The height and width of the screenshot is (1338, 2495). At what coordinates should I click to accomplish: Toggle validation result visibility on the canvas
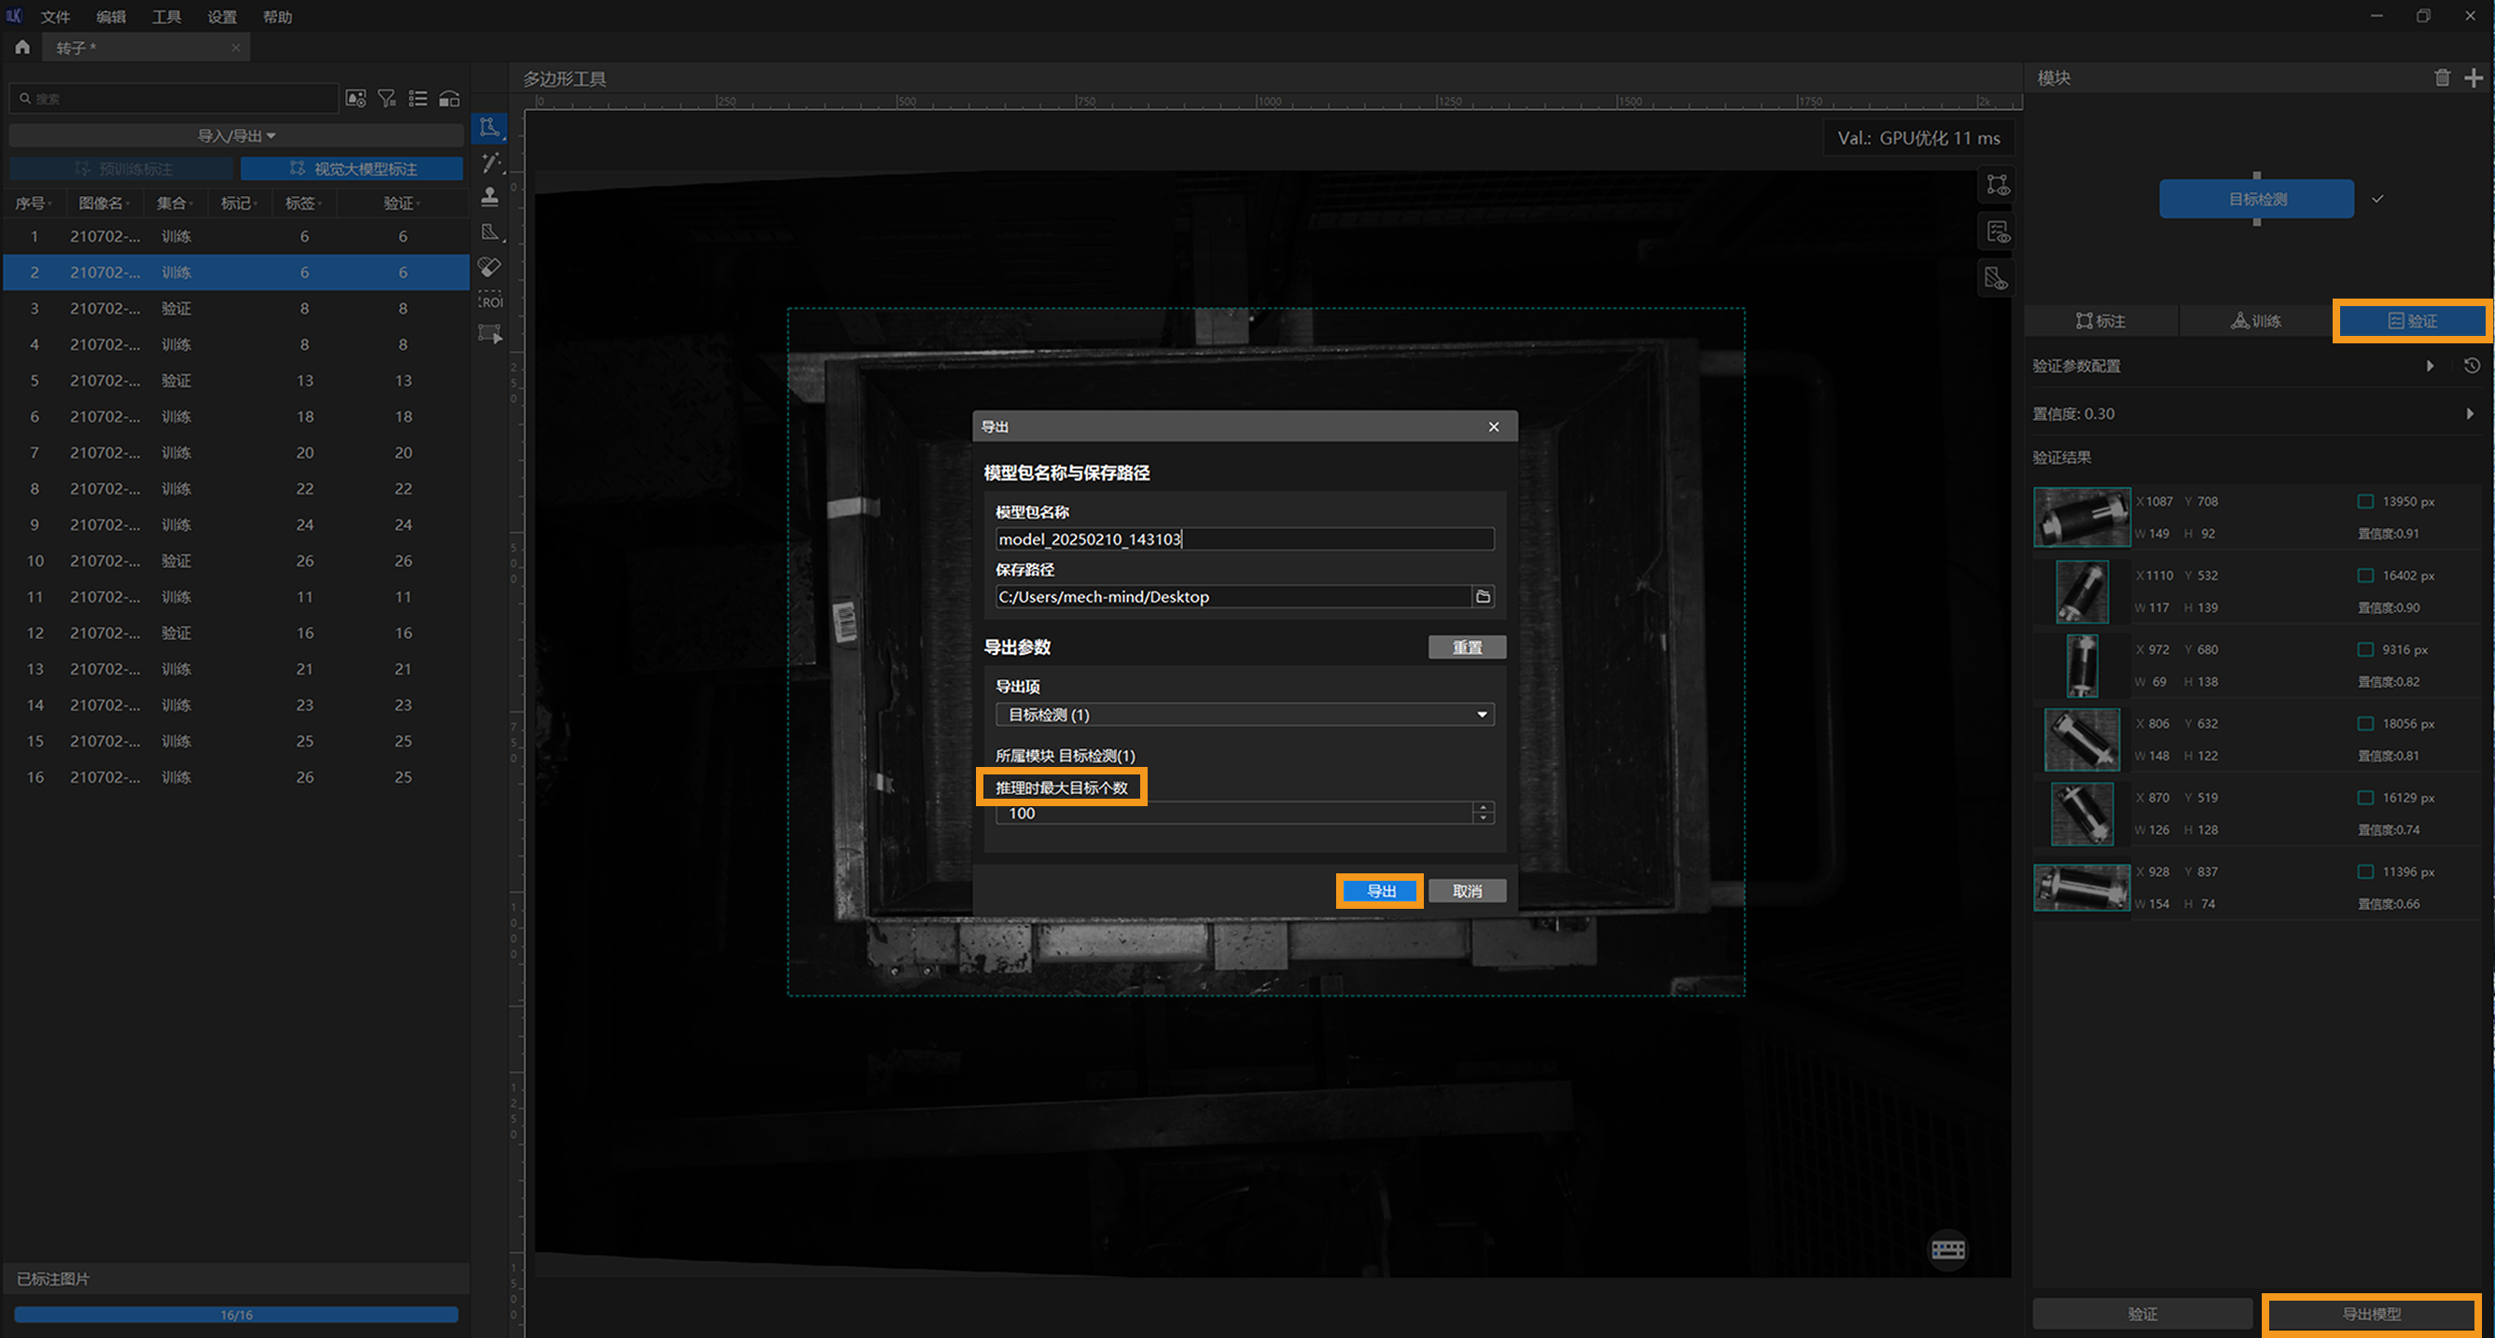click(1997, 232)
